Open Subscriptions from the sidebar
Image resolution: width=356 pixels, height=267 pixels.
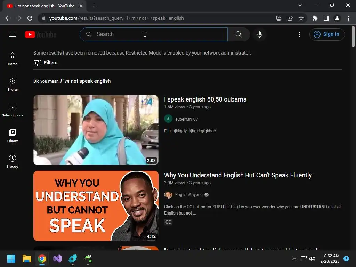pyautogui.click(x=13, y=110)
